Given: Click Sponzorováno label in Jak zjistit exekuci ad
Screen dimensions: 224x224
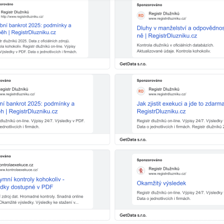Looking at the screenshot, I should [x=150, y=81].
